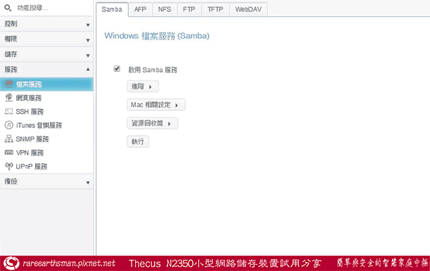
Task: Open the SSH 服務 terminal icon
Action: click(9, 112)
